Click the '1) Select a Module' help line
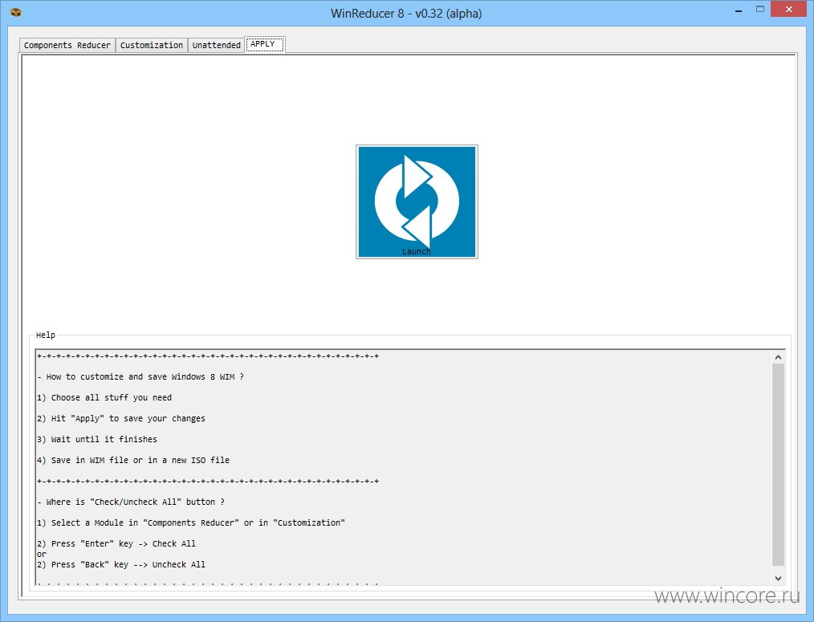This screenshot has width=814, height=622. pyautogui.click(x=191, y=522)
